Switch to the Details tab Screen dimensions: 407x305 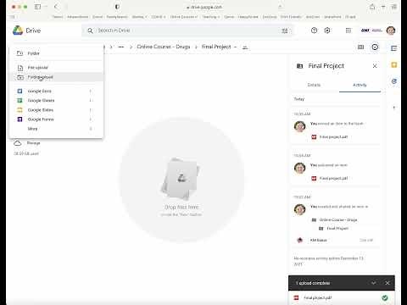pos(314,85)
